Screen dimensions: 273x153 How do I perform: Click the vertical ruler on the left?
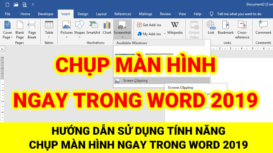pos(2,89)
